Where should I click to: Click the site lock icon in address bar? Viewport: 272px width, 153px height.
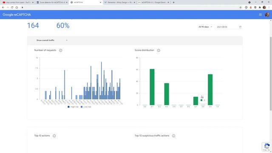pos(23,8)
